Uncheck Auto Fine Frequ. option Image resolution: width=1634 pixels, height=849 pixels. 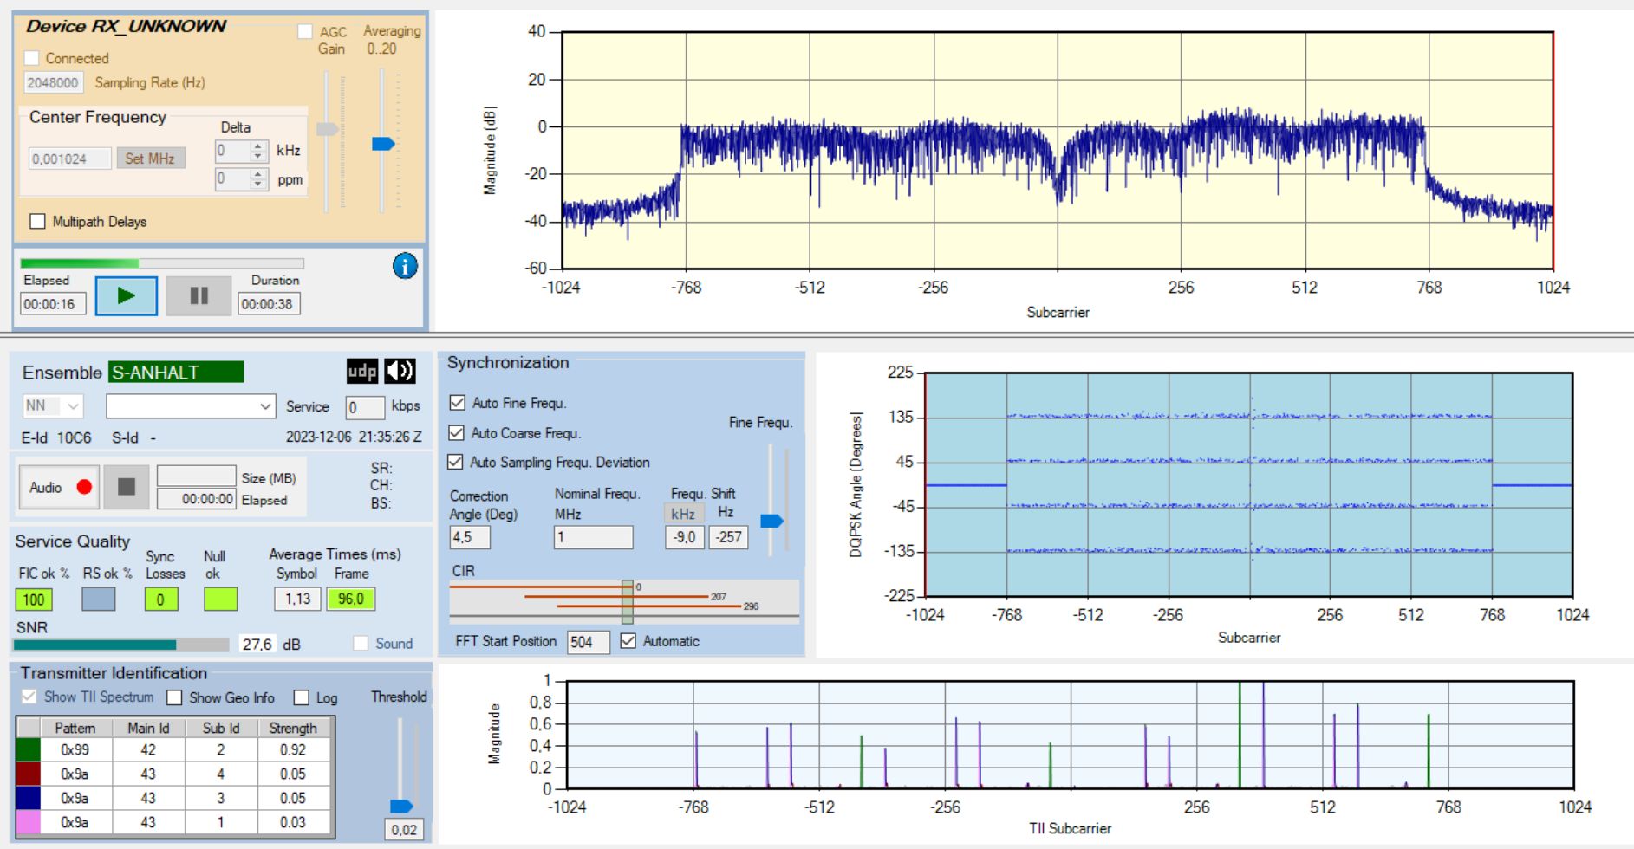[458, 403]
